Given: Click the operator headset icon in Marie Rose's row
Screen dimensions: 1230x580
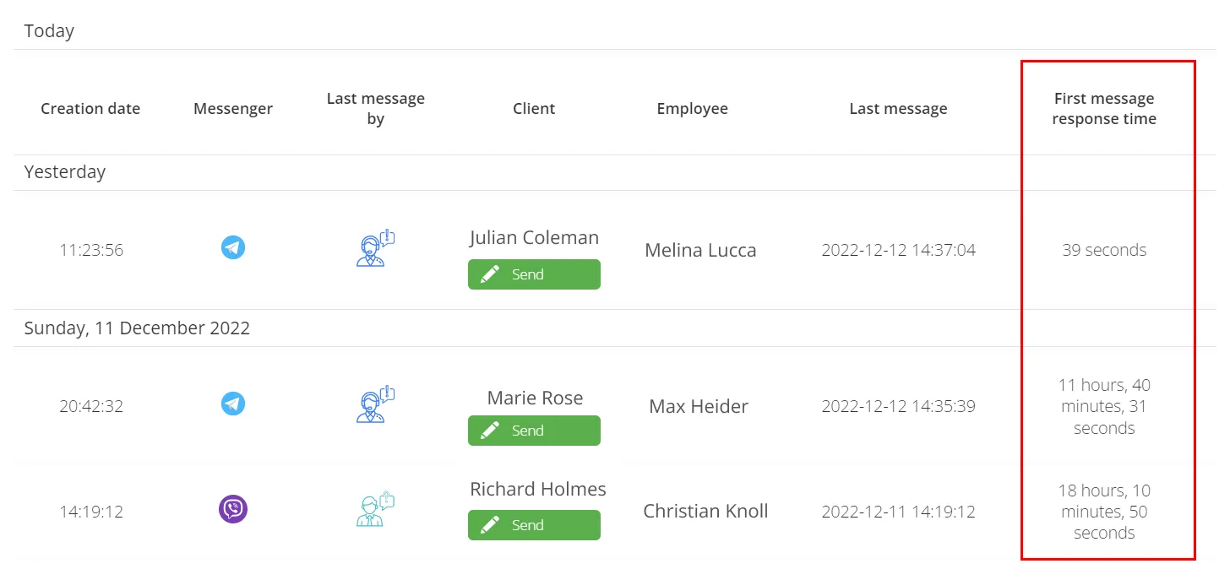Looking at the screenshot, I should [x=375, y=405].
